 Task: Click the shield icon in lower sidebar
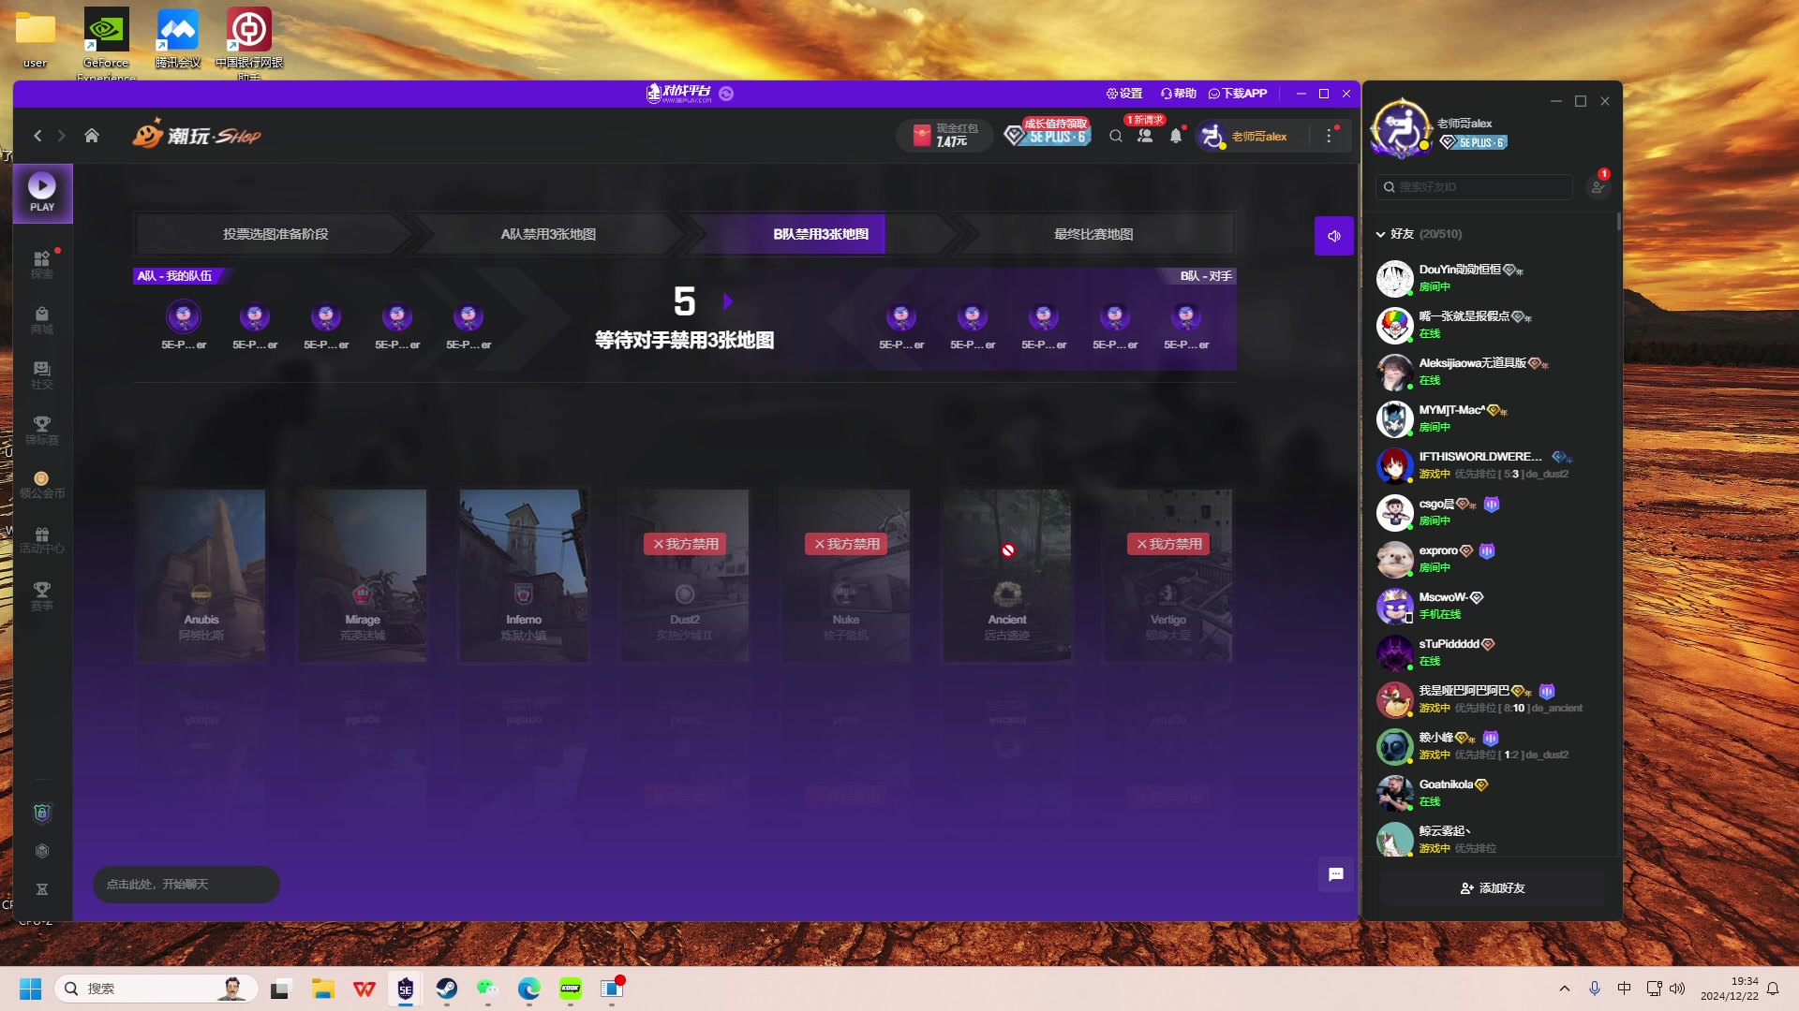coord(42,813)
